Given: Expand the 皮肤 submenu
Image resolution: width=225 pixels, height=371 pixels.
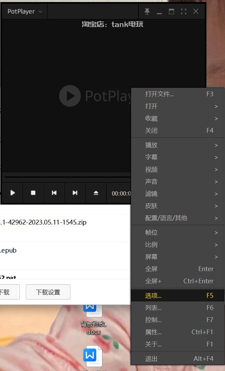Looking at the screenshot, I should click(x=178, y=206).
